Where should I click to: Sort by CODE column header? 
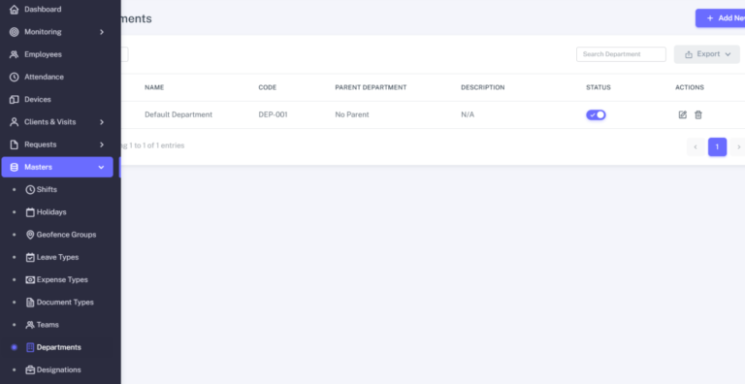click(268, 87)
